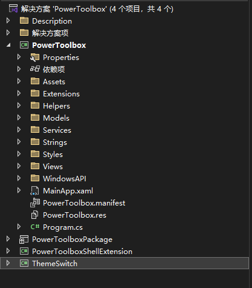Expand the Description folder arrow
The height and width of the screenshot is (288, 252).
pos(8,21)
